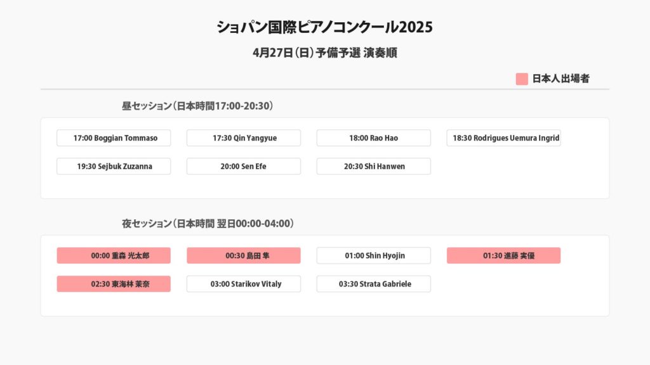Click the 01:30 進藤 実優 entry
The image size is (650, 365).
point(503,256)
